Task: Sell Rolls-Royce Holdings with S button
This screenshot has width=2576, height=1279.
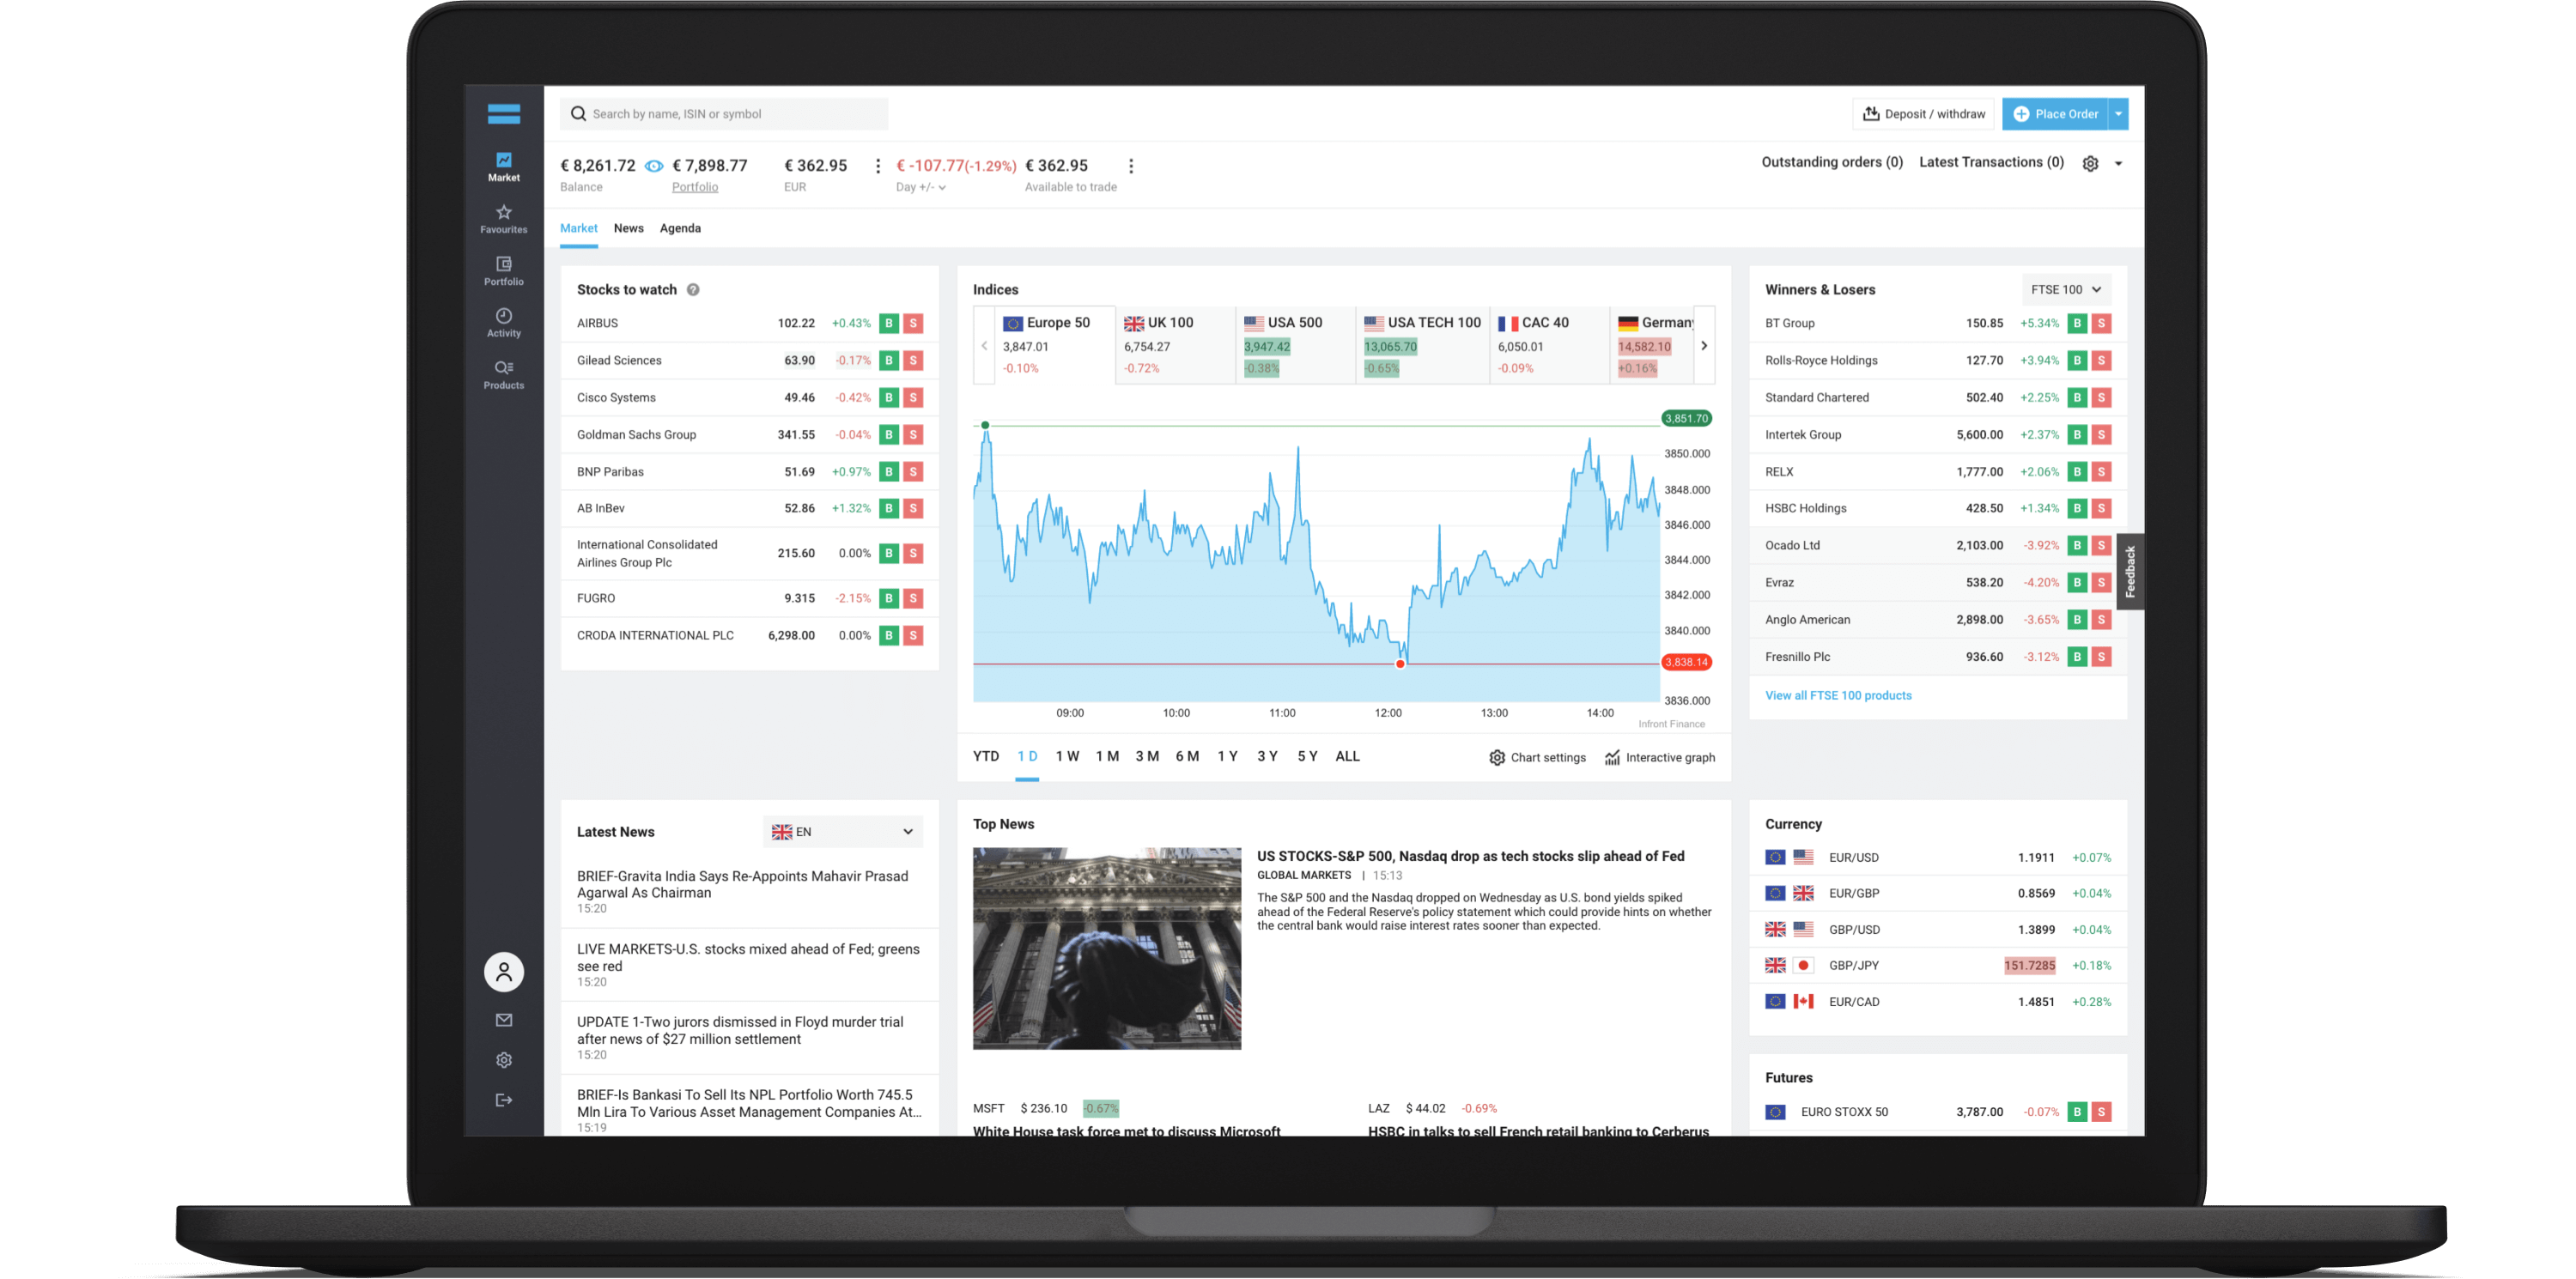Action: (2101, 360)
